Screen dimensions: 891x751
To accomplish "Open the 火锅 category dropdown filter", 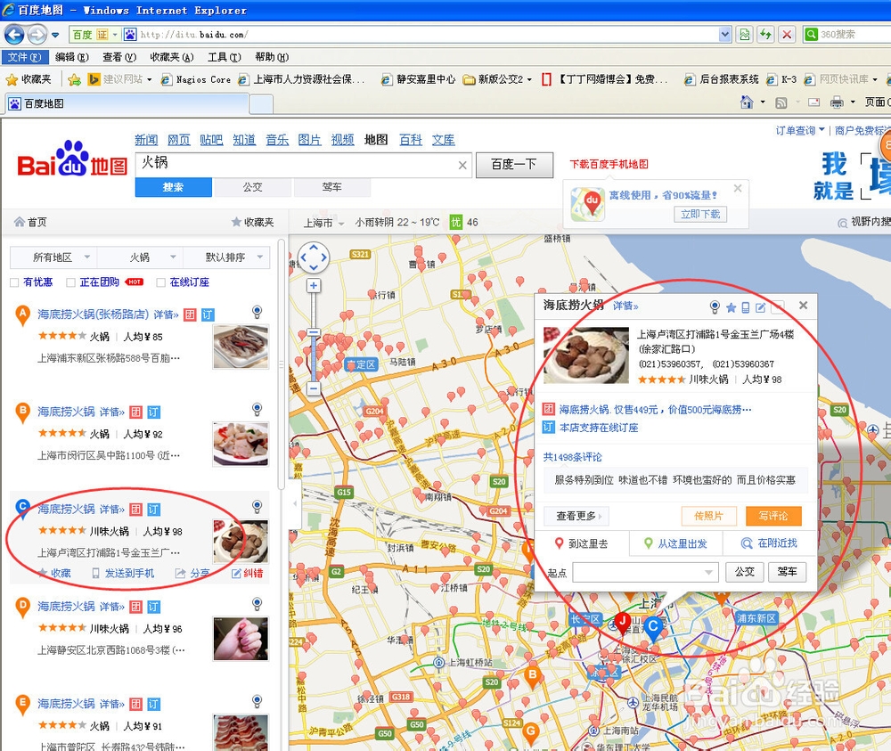I will [140, 257].
